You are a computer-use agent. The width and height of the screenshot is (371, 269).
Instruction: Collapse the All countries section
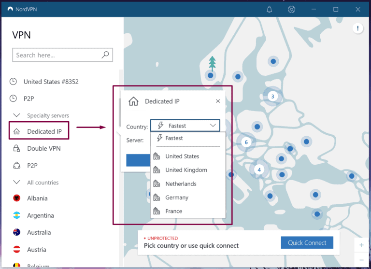17,183
